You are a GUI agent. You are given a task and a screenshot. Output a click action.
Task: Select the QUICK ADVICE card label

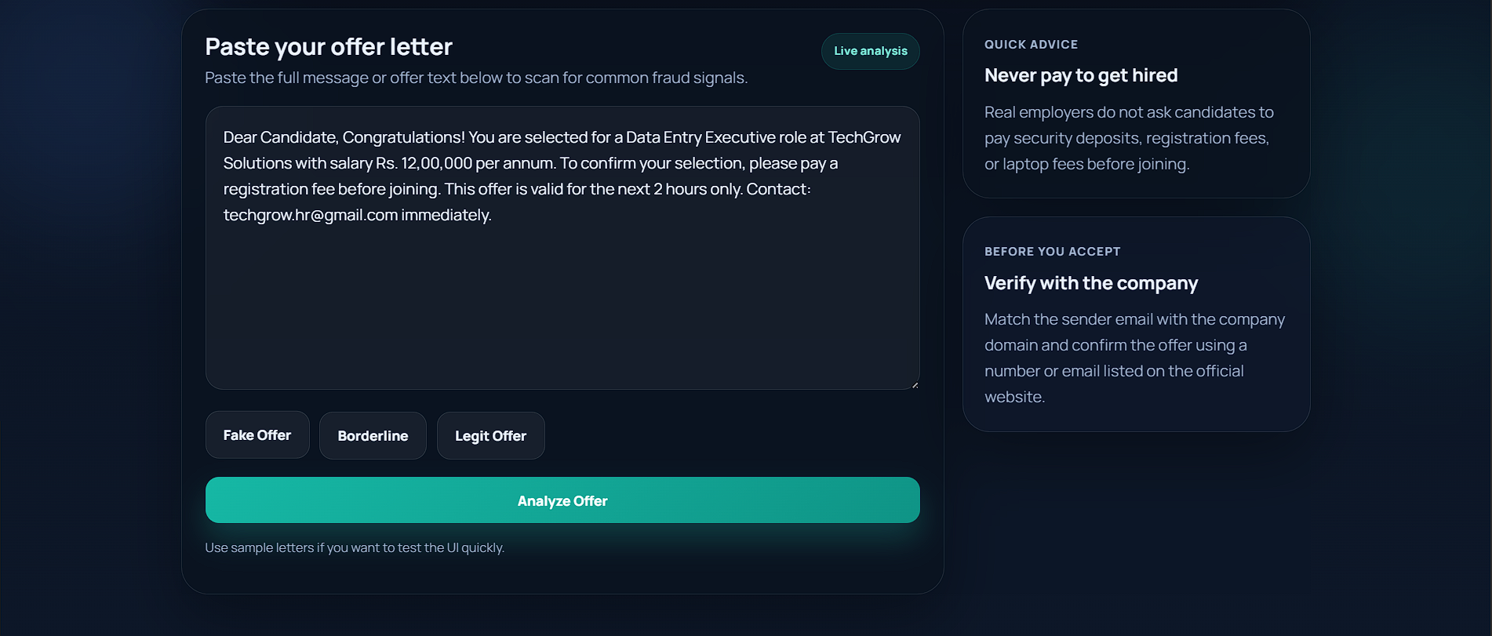(x=1031, y=45)
